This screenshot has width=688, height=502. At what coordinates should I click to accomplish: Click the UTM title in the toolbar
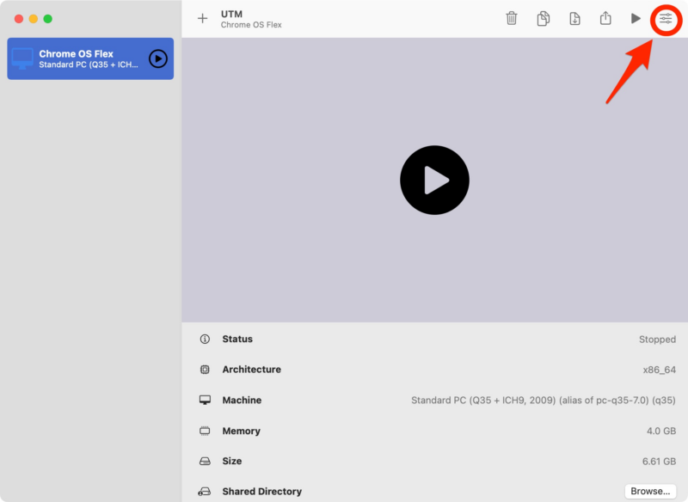coord(231,14)
